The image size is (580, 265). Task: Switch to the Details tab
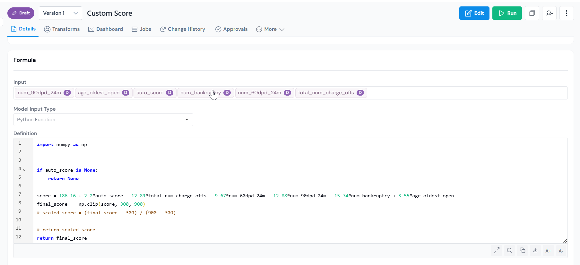pos(23,29)
